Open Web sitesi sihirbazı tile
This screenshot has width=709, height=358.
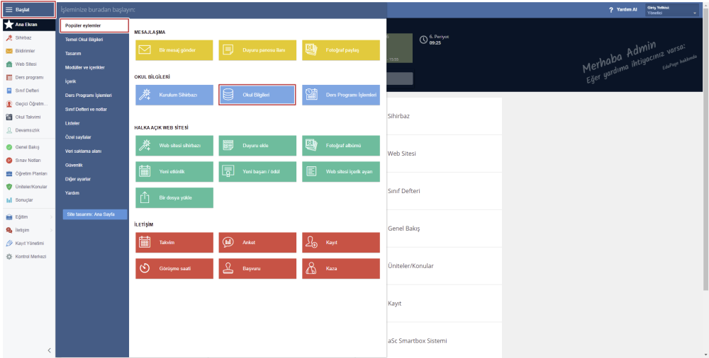coord(174,146)
